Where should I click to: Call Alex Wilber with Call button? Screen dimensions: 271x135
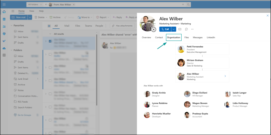pyautogui.click(x=165, y=29)
